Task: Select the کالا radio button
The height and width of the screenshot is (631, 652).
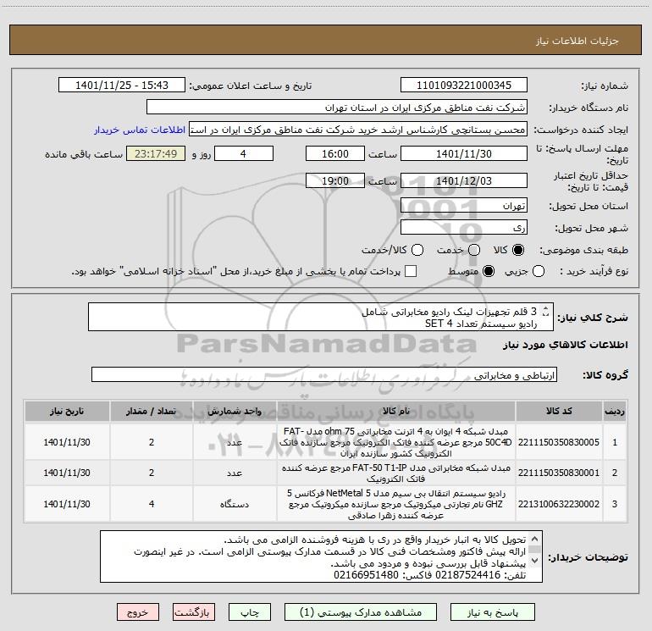Action: click(518, 250)
